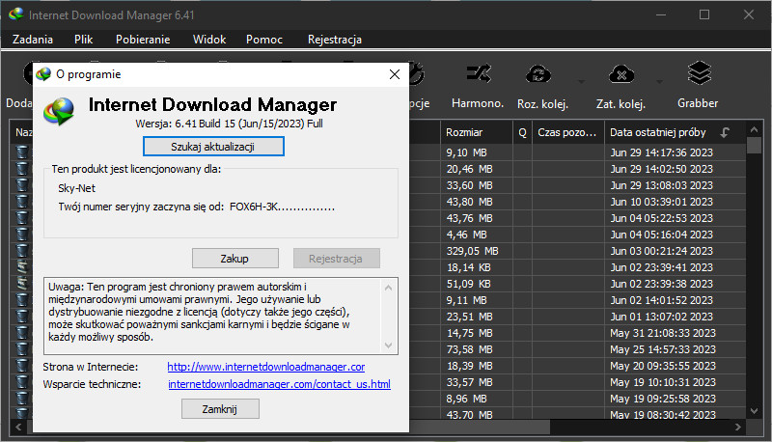Sort by the Rozmiar column header
The image size is (772, 442).
click(x=476, y=132)
